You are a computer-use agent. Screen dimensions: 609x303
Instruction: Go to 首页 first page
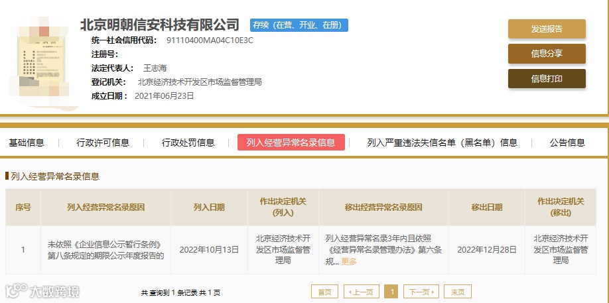(x=324, y=292)
